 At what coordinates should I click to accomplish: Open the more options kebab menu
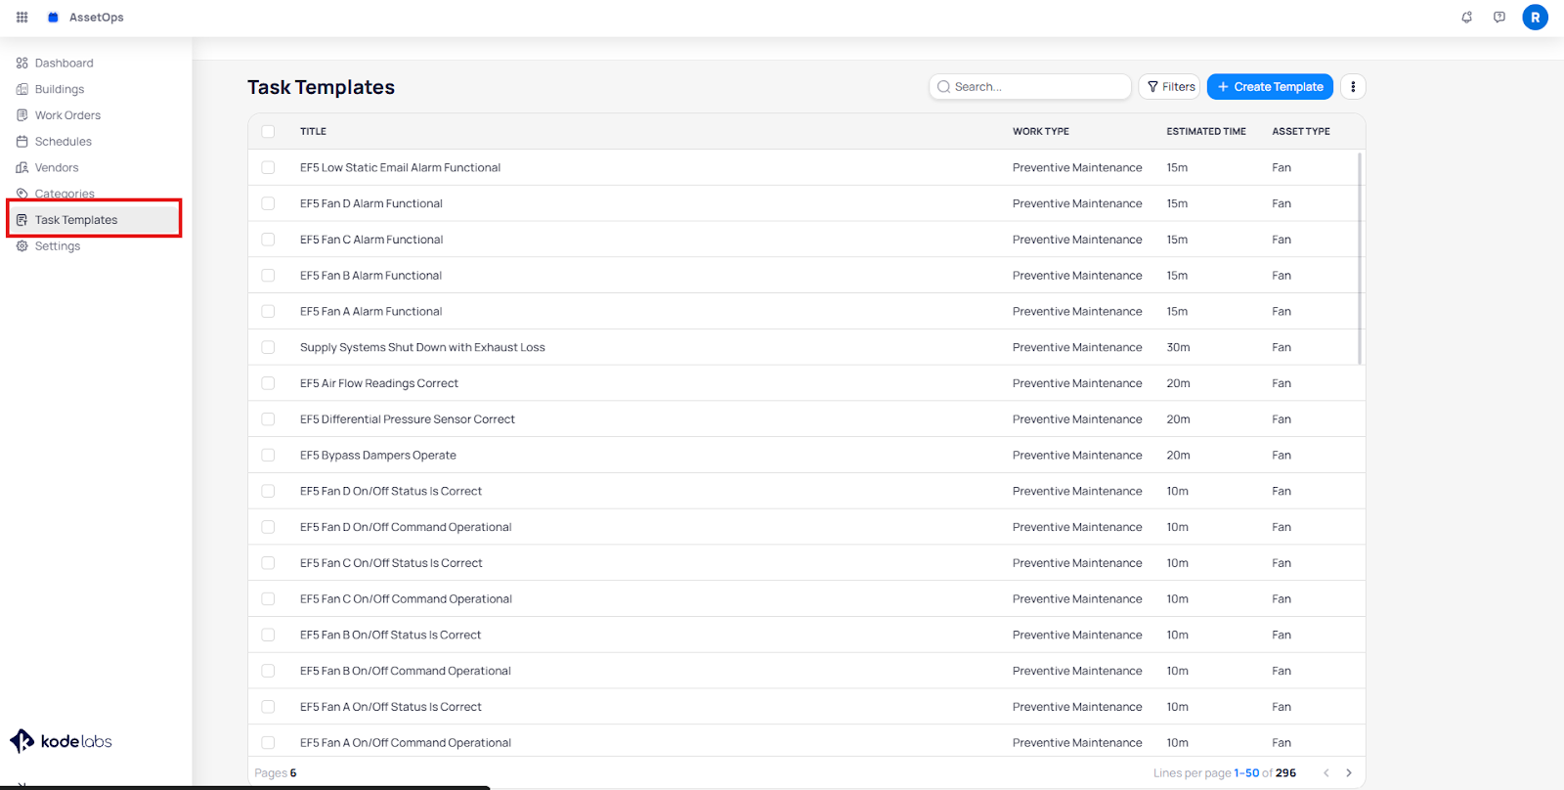tap(1353, 87)
